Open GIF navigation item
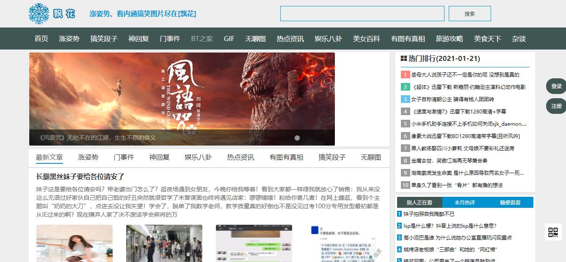 tap(229, 39)
